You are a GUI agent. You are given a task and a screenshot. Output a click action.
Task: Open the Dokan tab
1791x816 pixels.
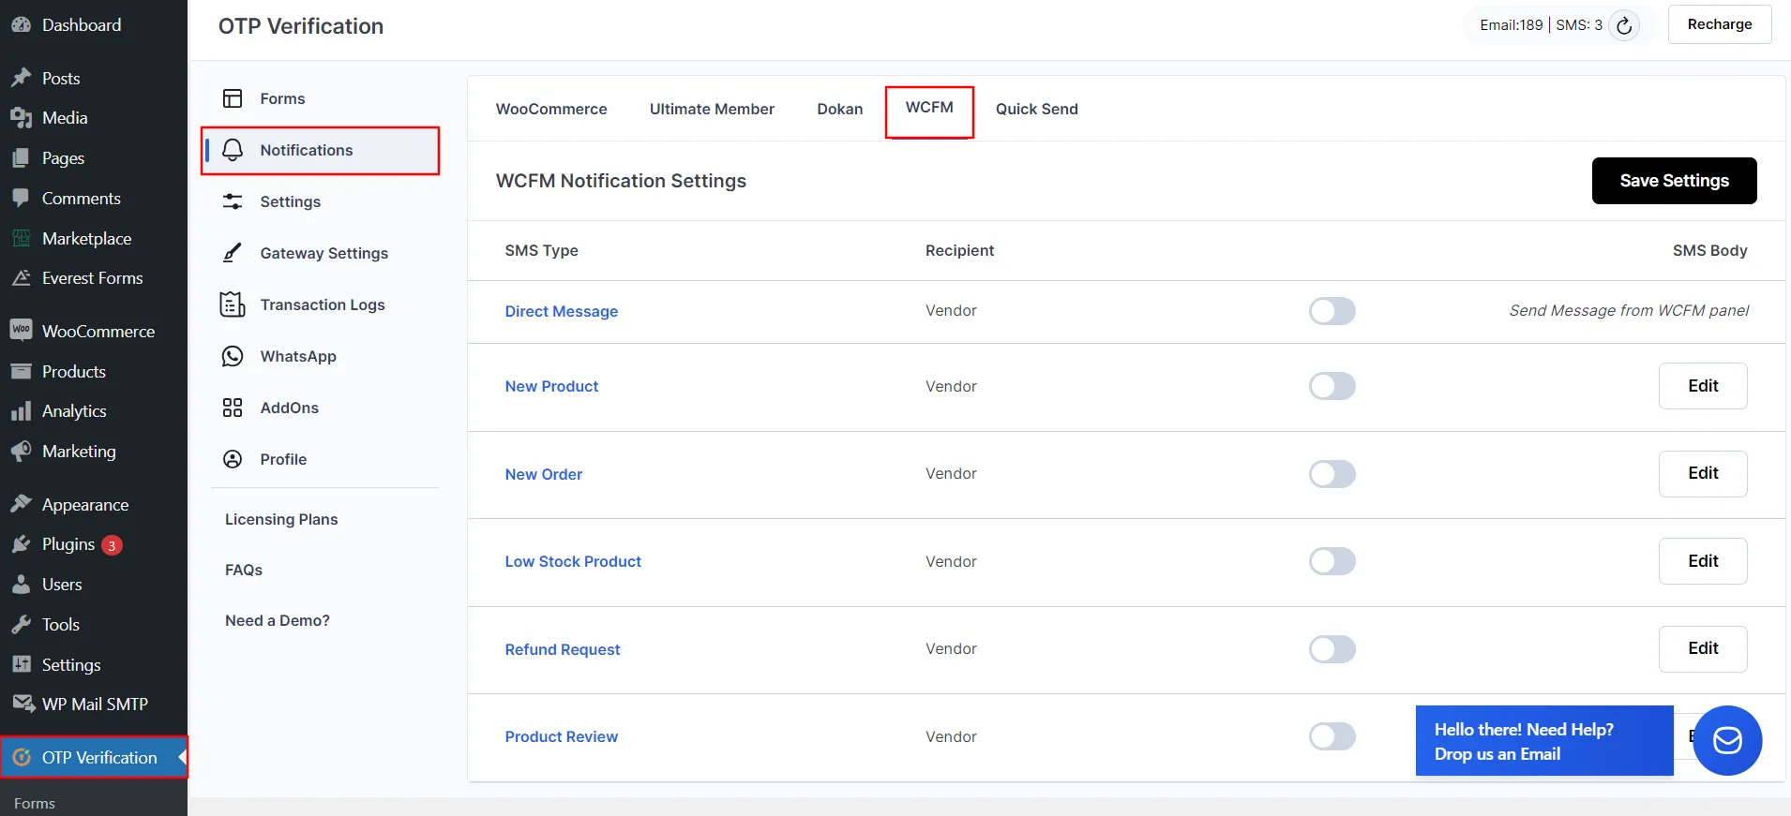840,109
